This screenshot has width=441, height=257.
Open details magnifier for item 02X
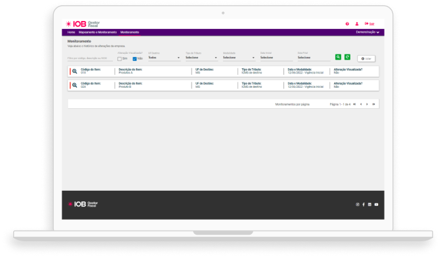coord(75,85)
